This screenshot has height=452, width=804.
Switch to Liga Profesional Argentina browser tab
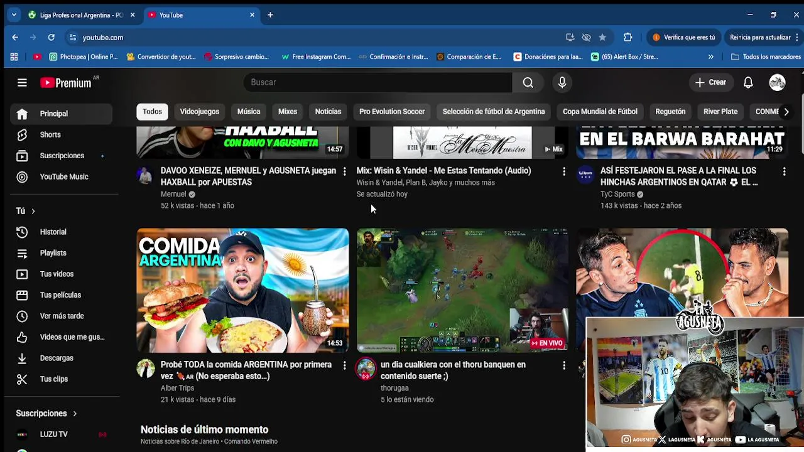pyautogui.click(x=80, y=15)
